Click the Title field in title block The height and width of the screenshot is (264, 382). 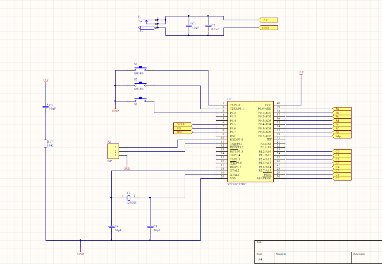point(318,246)
